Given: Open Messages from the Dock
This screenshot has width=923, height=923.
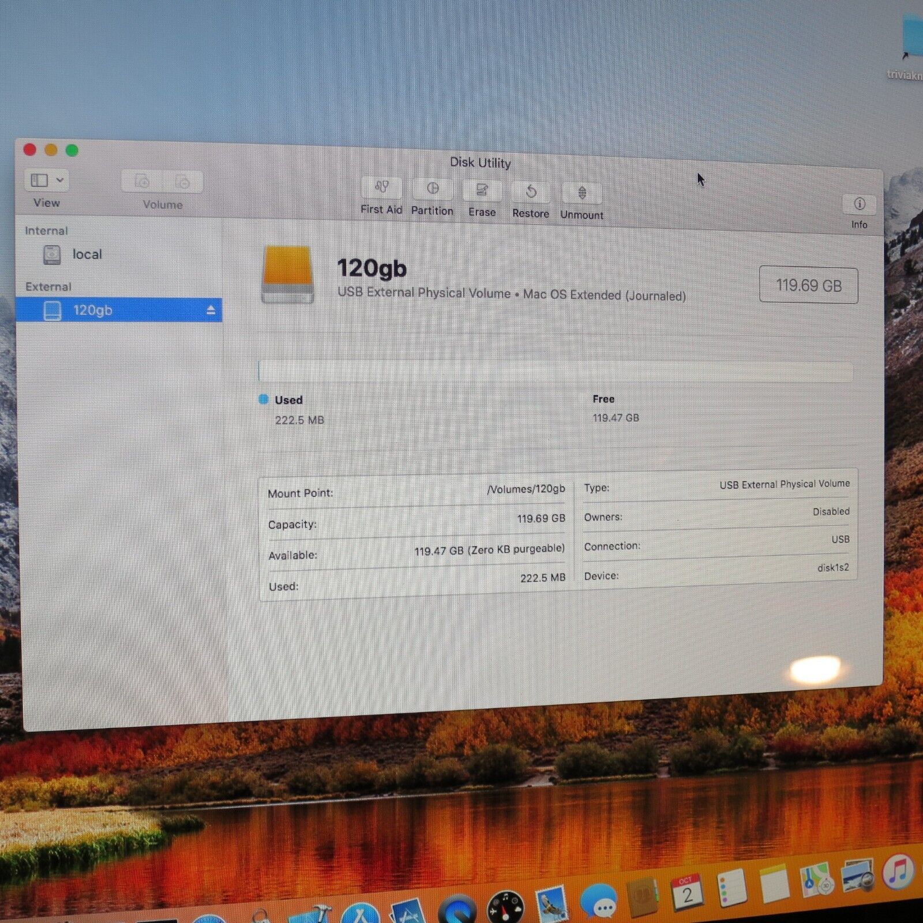Looking at the screenshot, I should tap(599, 901).
